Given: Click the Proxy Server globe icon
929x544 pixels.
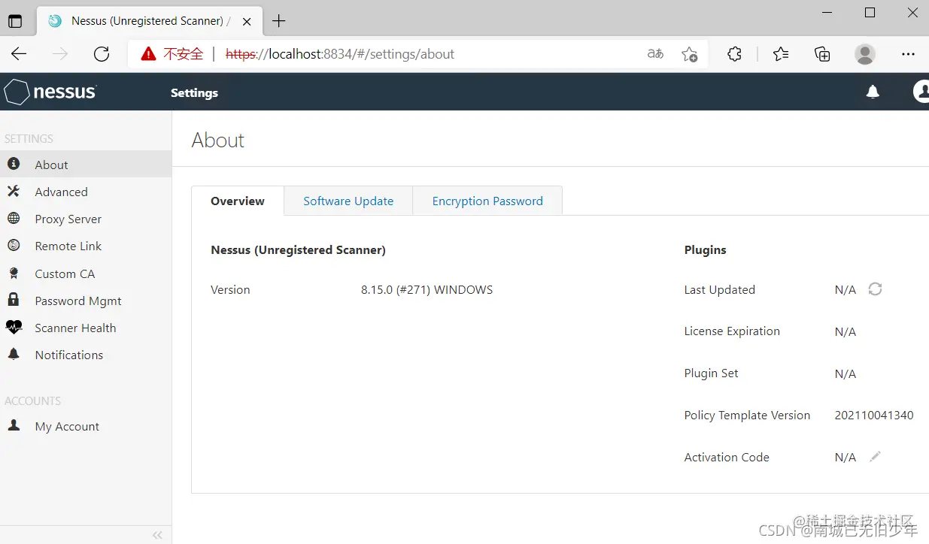Looking at the screenshot, I should (14, 218).
